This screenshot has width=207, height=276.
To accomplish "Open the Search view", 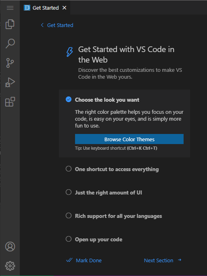I will (x=10, y=44).
